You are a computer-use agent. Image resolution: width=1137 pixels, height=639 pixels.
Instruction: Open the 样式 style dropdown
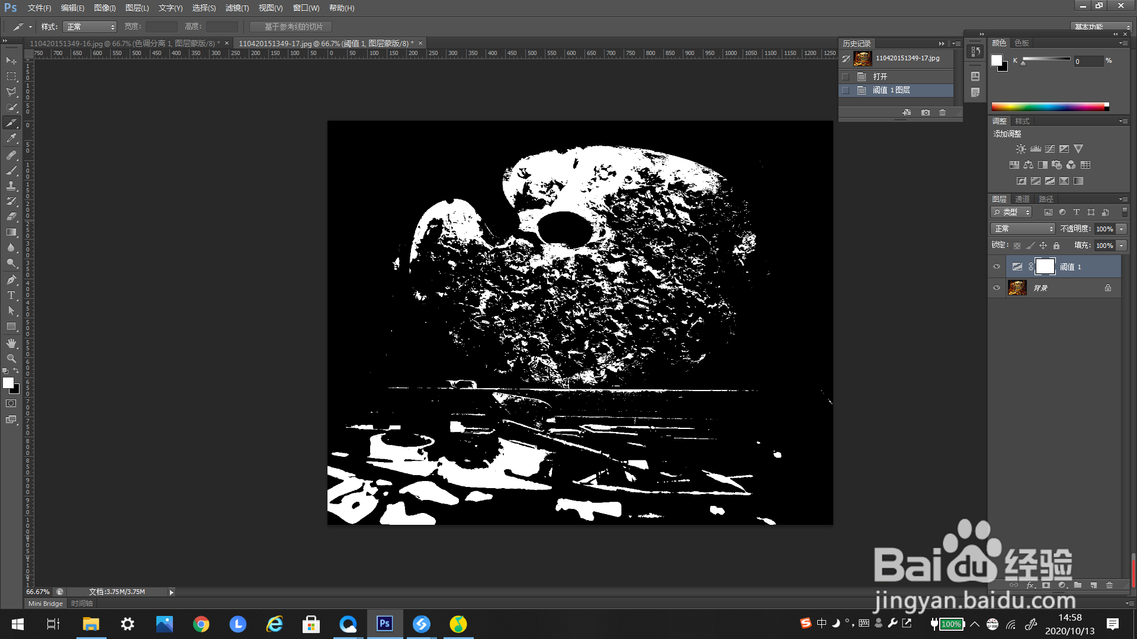tap(90, 27)
